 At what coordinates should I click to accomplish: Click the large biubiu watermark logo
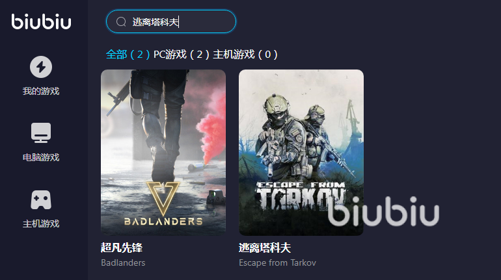click(383, 211)
